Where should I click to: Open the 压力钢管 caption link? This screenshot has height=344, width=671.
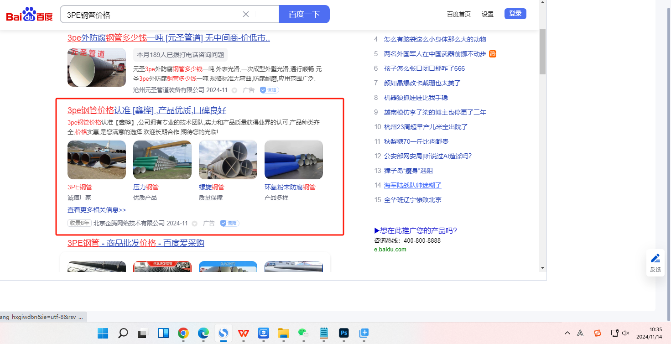(x=146, y=187)
